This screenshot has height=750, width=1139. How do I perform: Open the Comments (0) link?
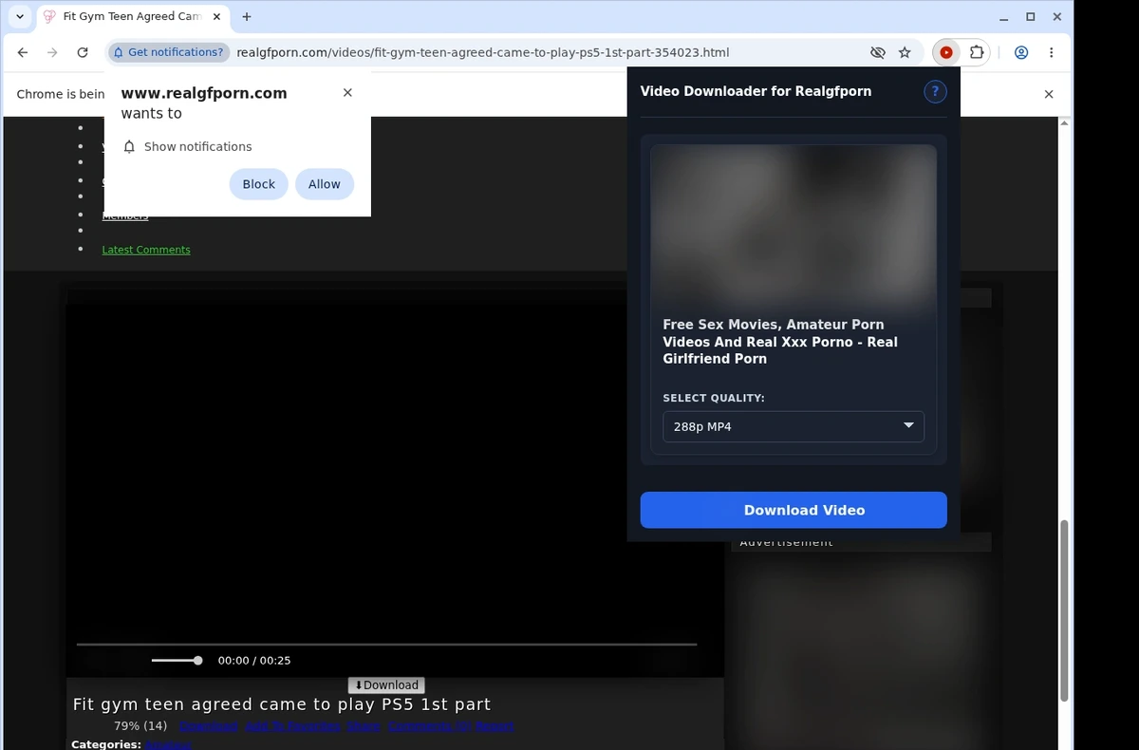pyautogui.click(x=429, y=726)
